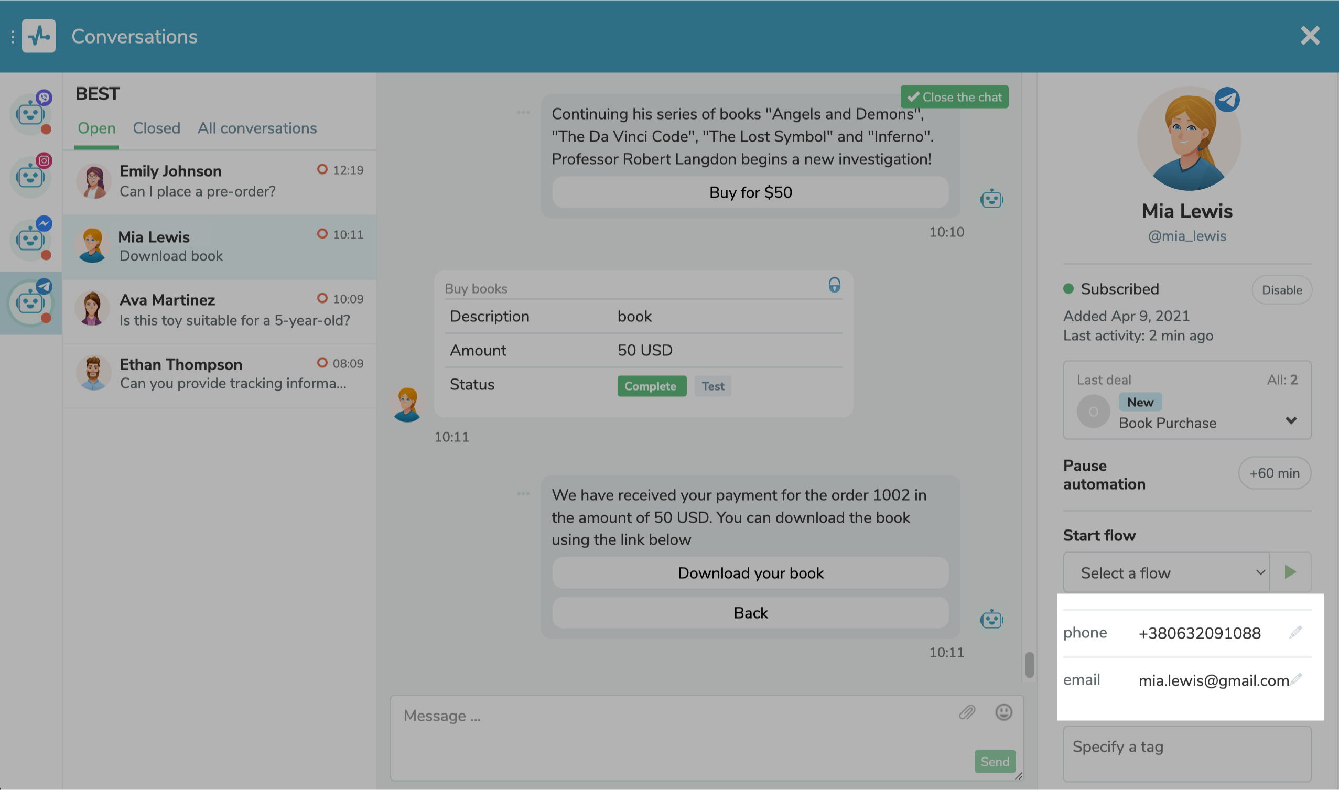This screenshot has width=1339, height=790.
Task: Open the Select a flow dropdown
Action: tap(1166, 573)
